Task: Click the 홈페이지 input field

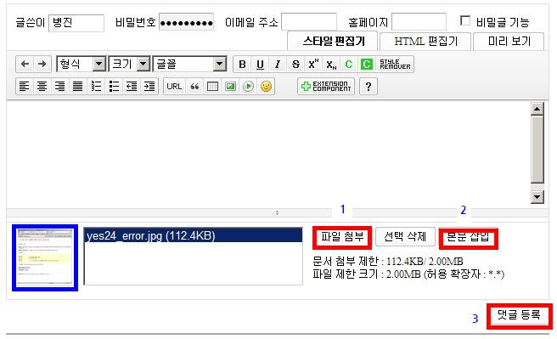Action: tap(419, 22)
